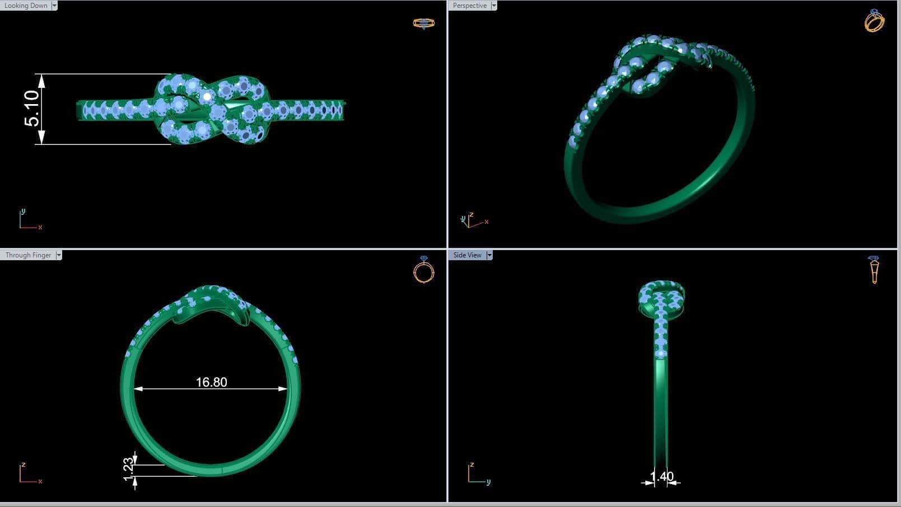Viewport: 901px width, 507px height.
Task: Open the Looking Down viewport dropdown arrow
Action: click(x=54, y=6)
